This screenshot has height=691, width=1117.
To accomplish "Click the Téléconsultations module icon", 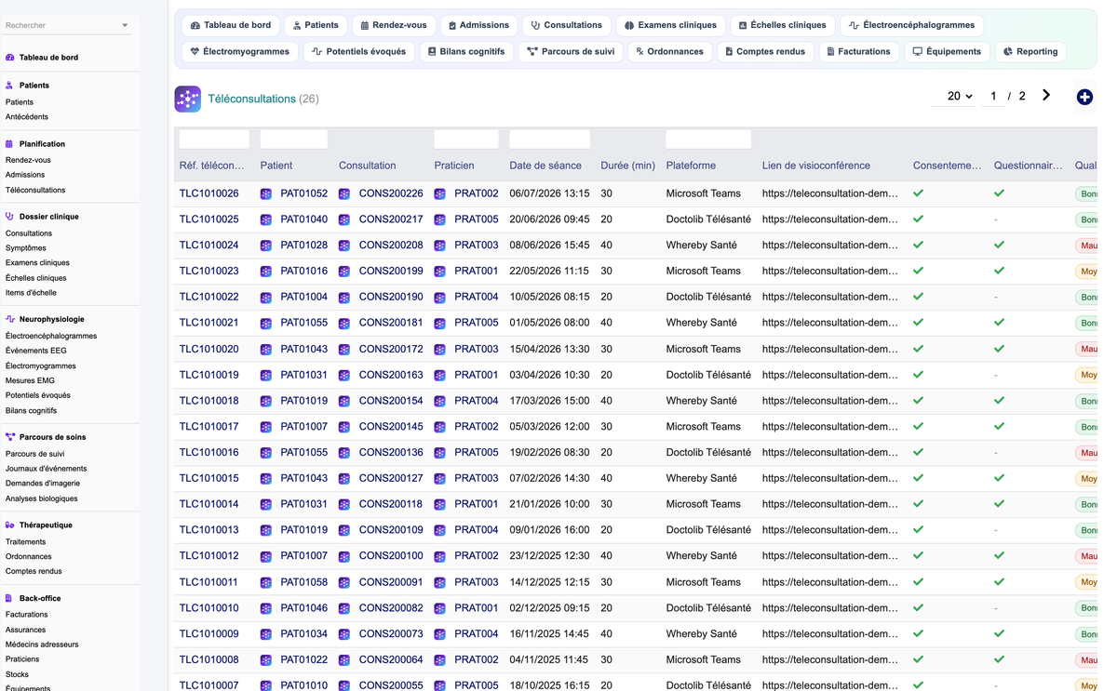I will coord(187,99).
